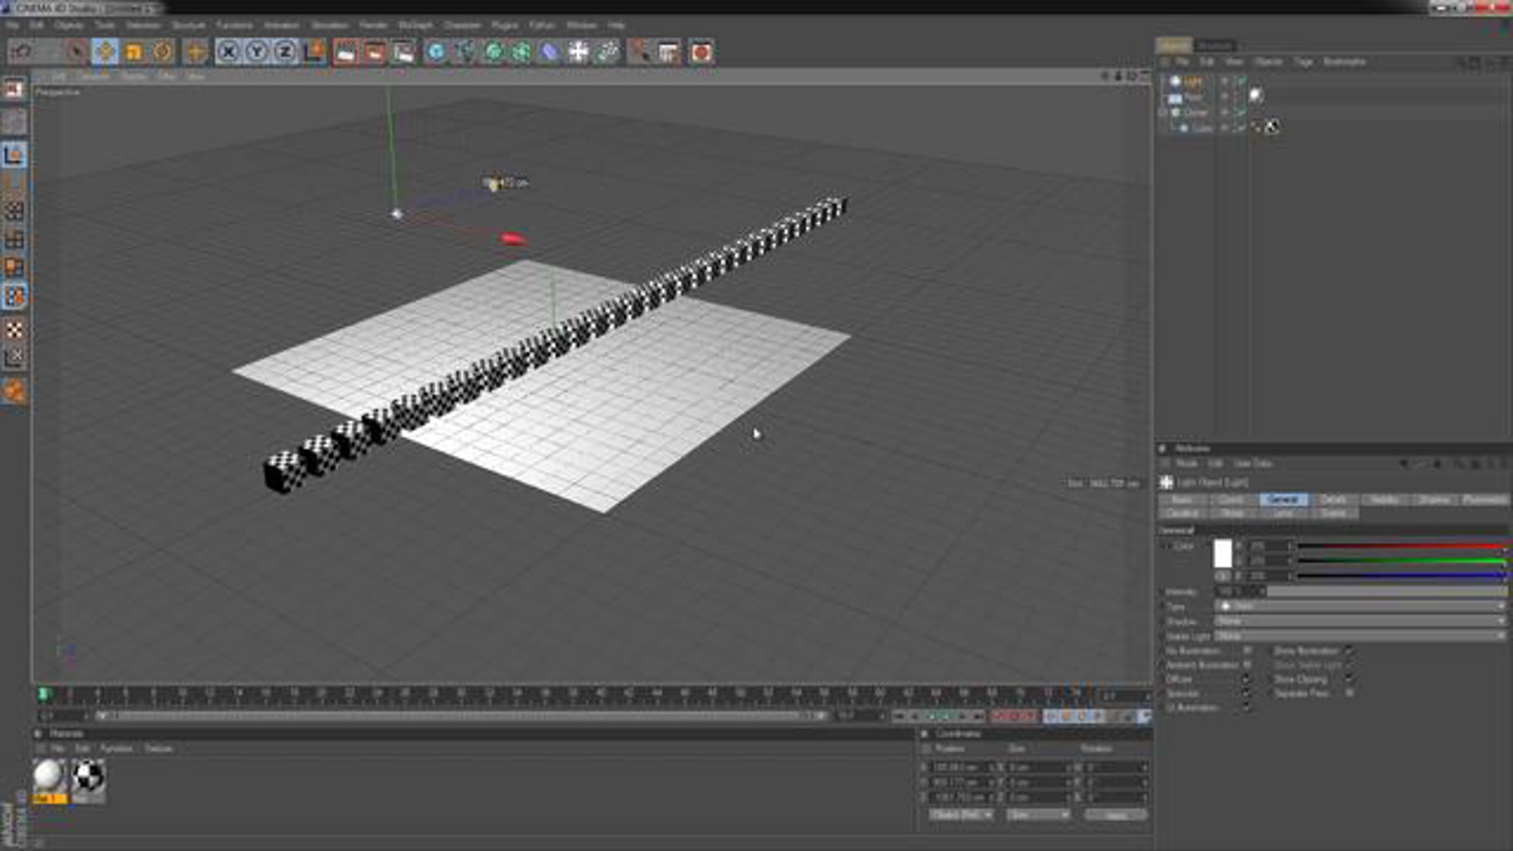Enable the Separate Pass checkbox
Viewport: 1513px width, 851px height.
(1349, 693)
